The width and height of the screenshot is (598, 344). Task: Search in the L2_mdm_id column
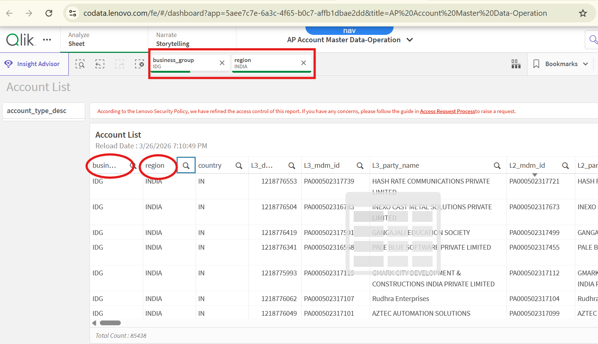click(x=565, y=166)
